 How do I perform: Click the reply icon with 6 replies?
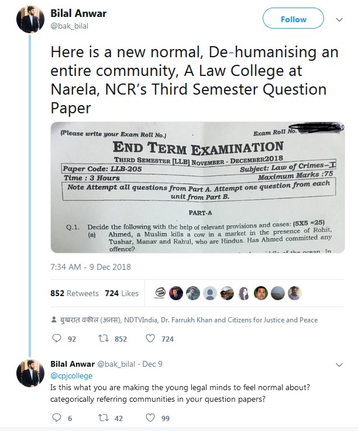[x=57, y=418]
